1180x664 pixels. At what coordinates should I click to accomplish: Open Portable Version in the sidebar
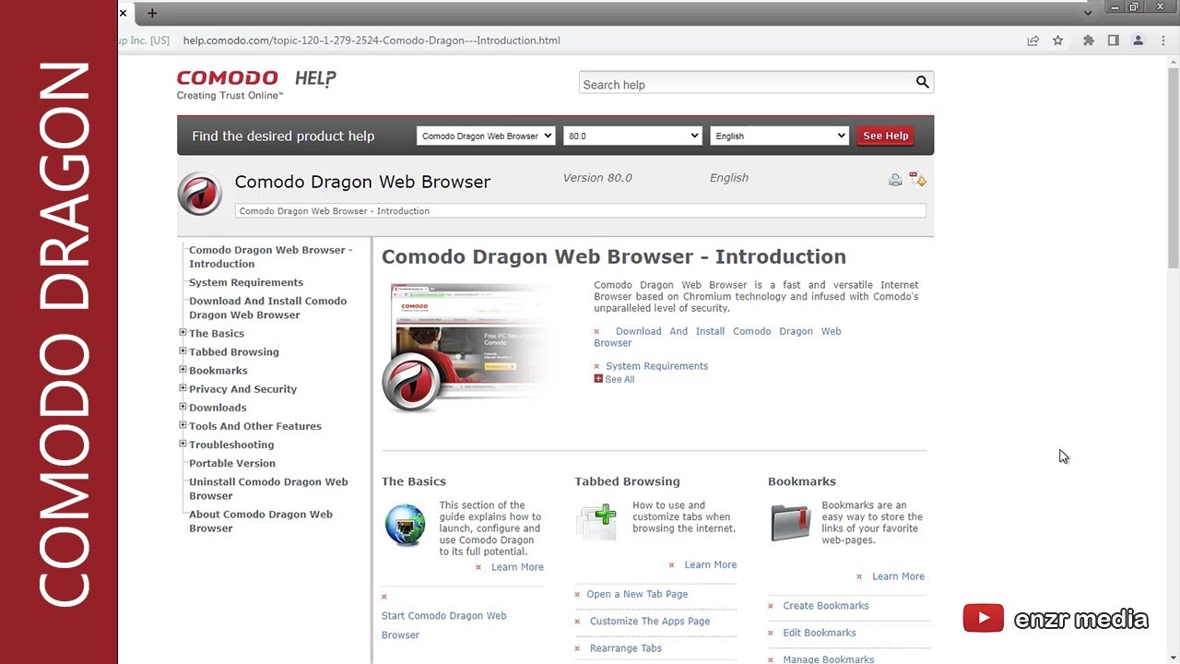click(232, 463)
